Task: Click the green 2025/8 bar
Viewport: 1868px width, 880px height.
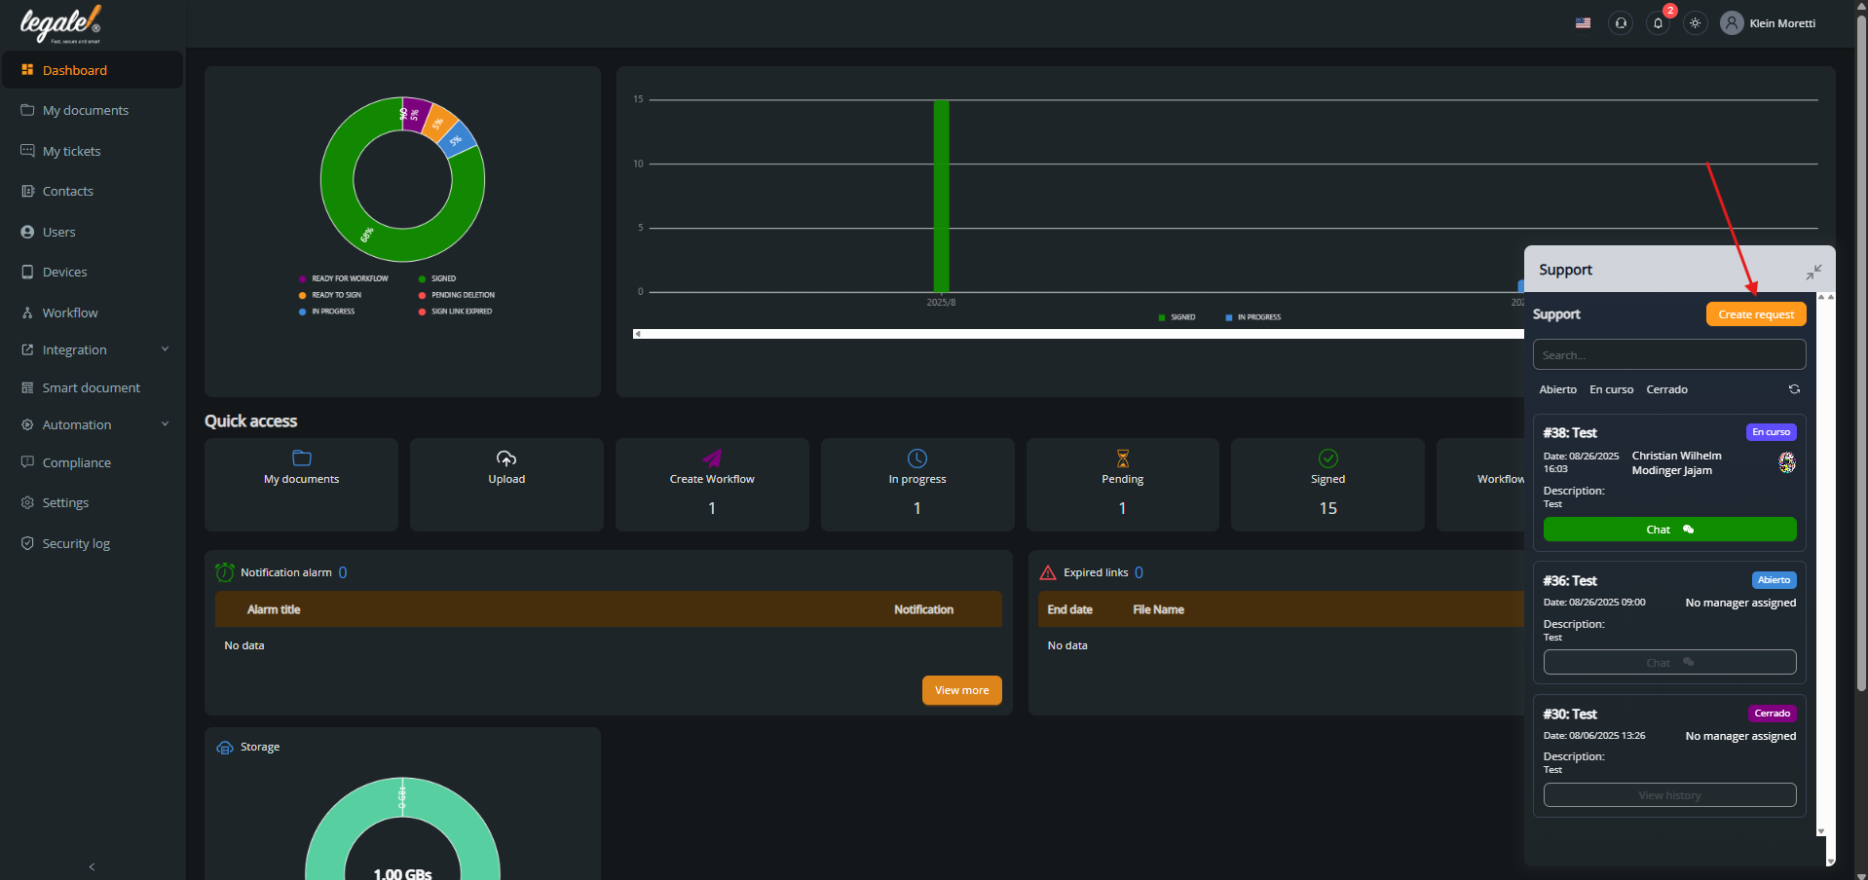Action: pyautogui.click(x=941, y=196)
